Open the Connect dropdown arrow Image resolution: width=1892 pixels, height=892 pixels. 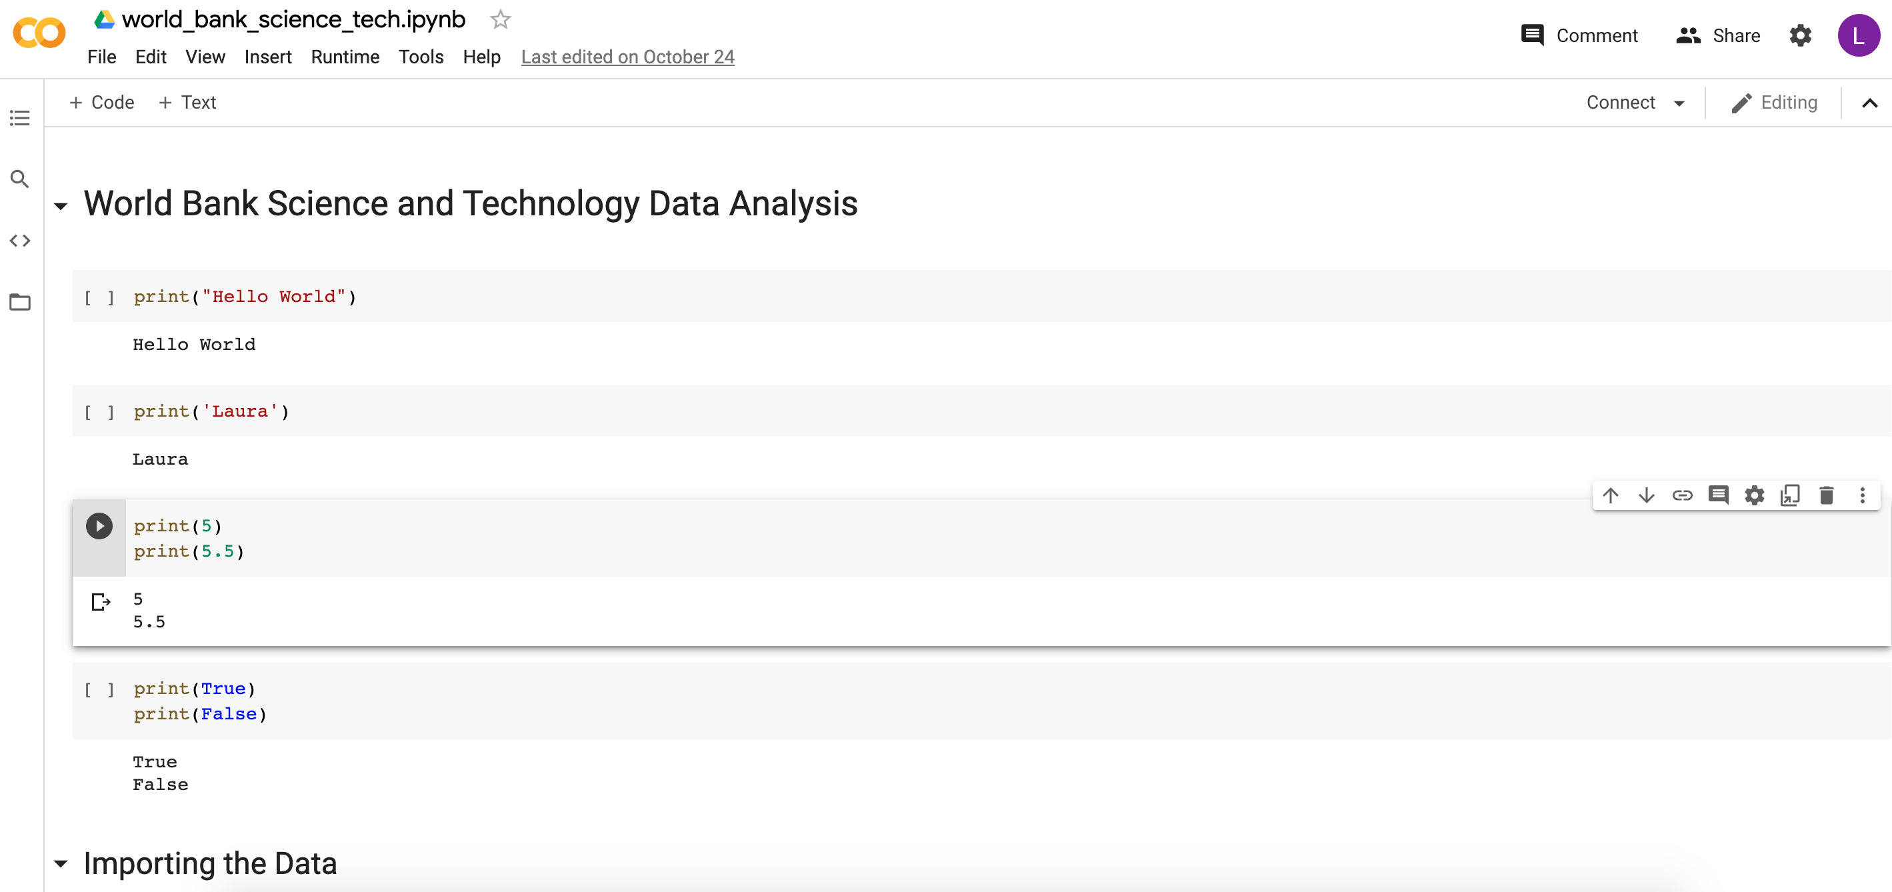pyautogui.click(x=1679, y=103)
